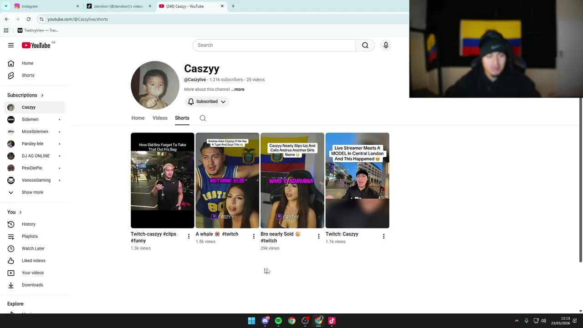The height and width of the screenshot is (328, 583).
Task: Open Spotify from the taskbar
Action: (x=278, y=321)
